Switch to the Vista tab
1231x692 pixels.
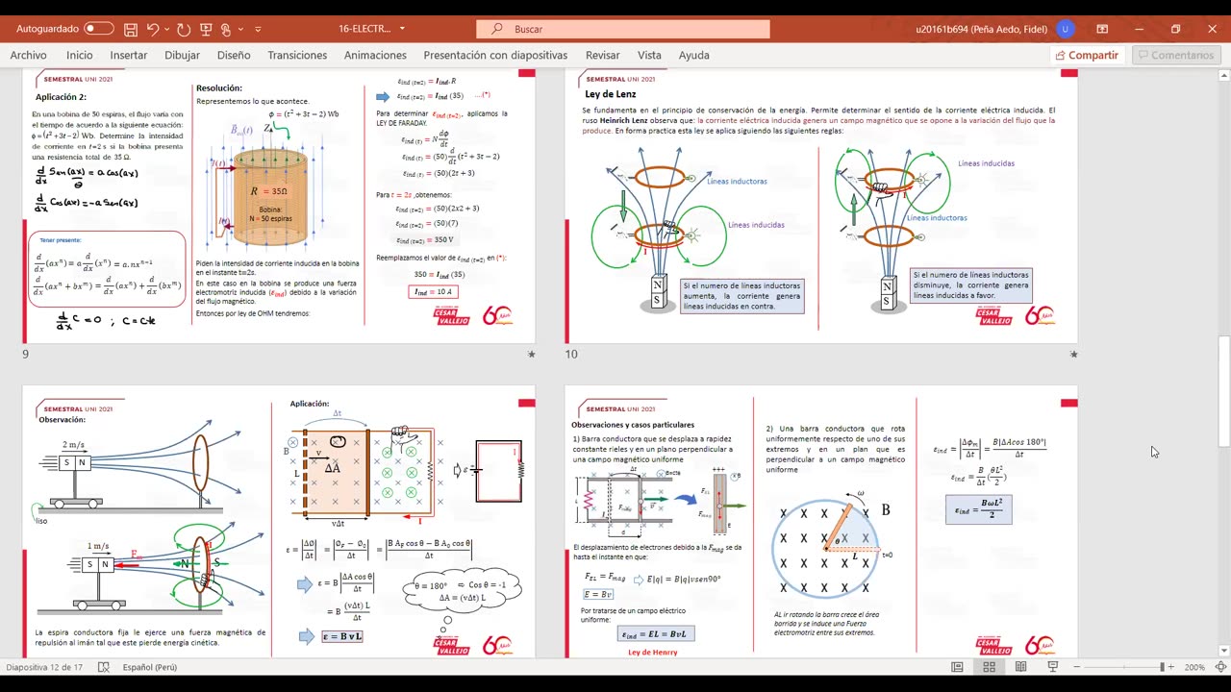point(649,55)
